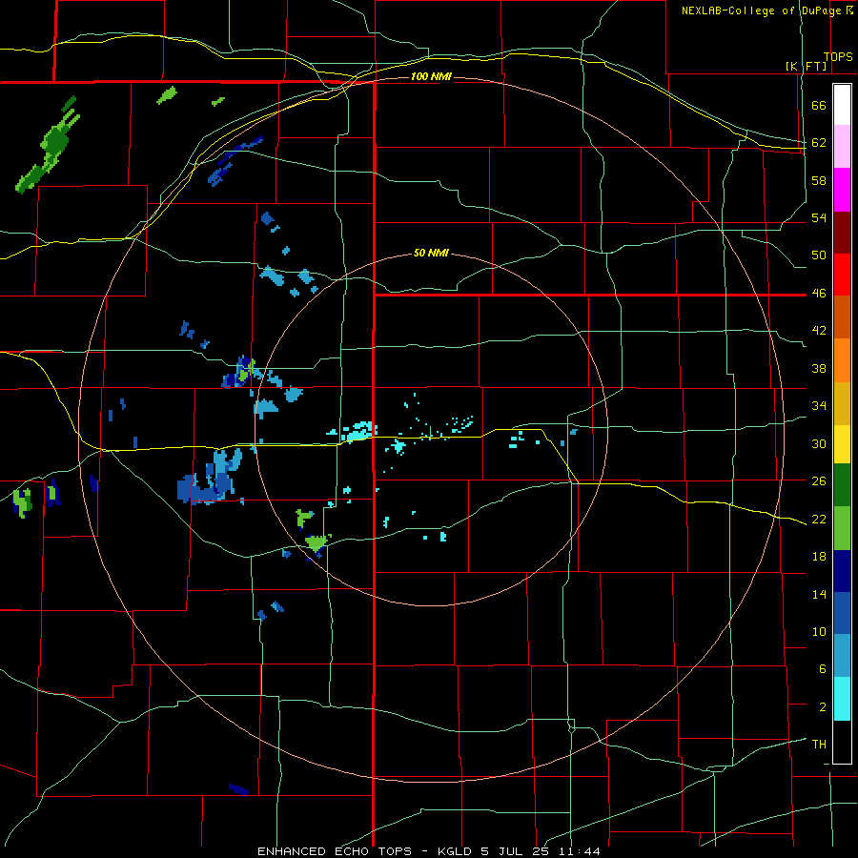Click the bright orange legend swatch
Screen dimensions: 858x858
point(842,360)
